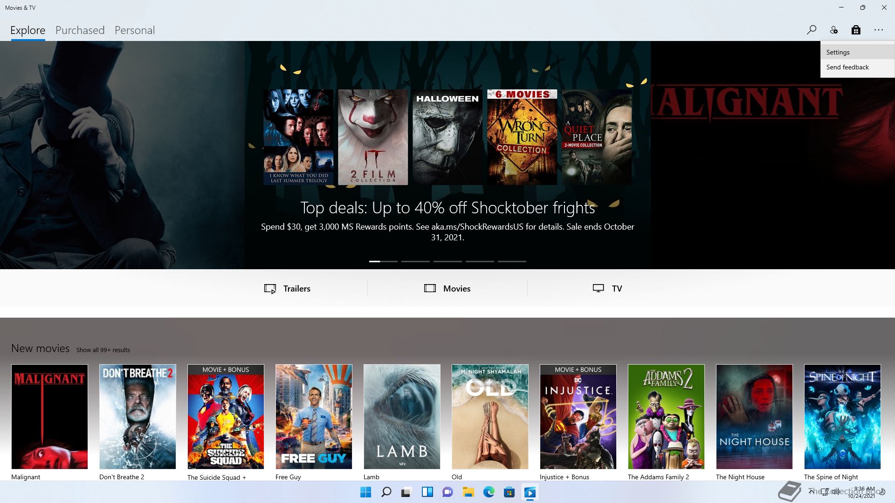Open the Lamb movie poster

click(402, 416)
